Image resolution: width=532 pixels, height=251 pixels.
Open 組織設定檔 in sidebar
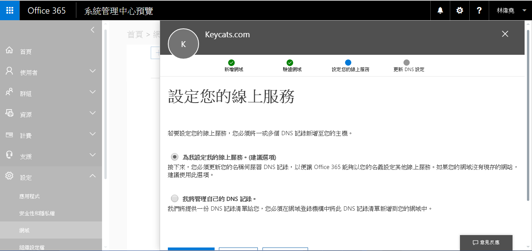(32, 247)
